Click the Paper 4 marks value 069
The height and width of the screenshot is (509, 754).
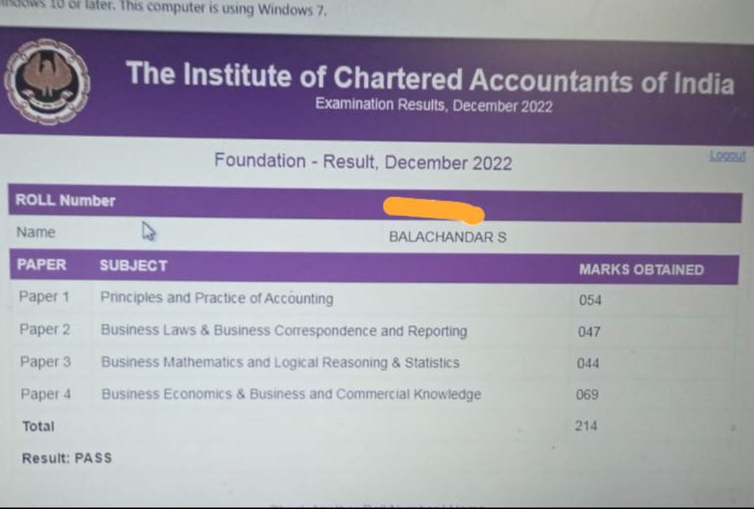(587, 394)
